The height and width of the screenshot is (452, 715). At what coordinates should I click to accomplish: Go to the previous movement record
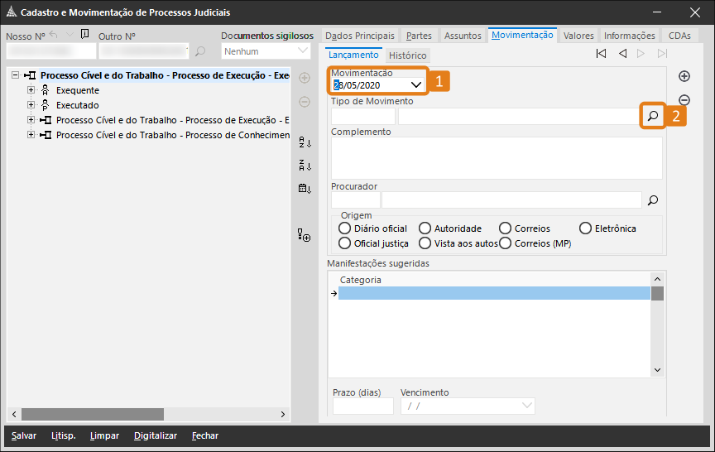pos(622,54)
